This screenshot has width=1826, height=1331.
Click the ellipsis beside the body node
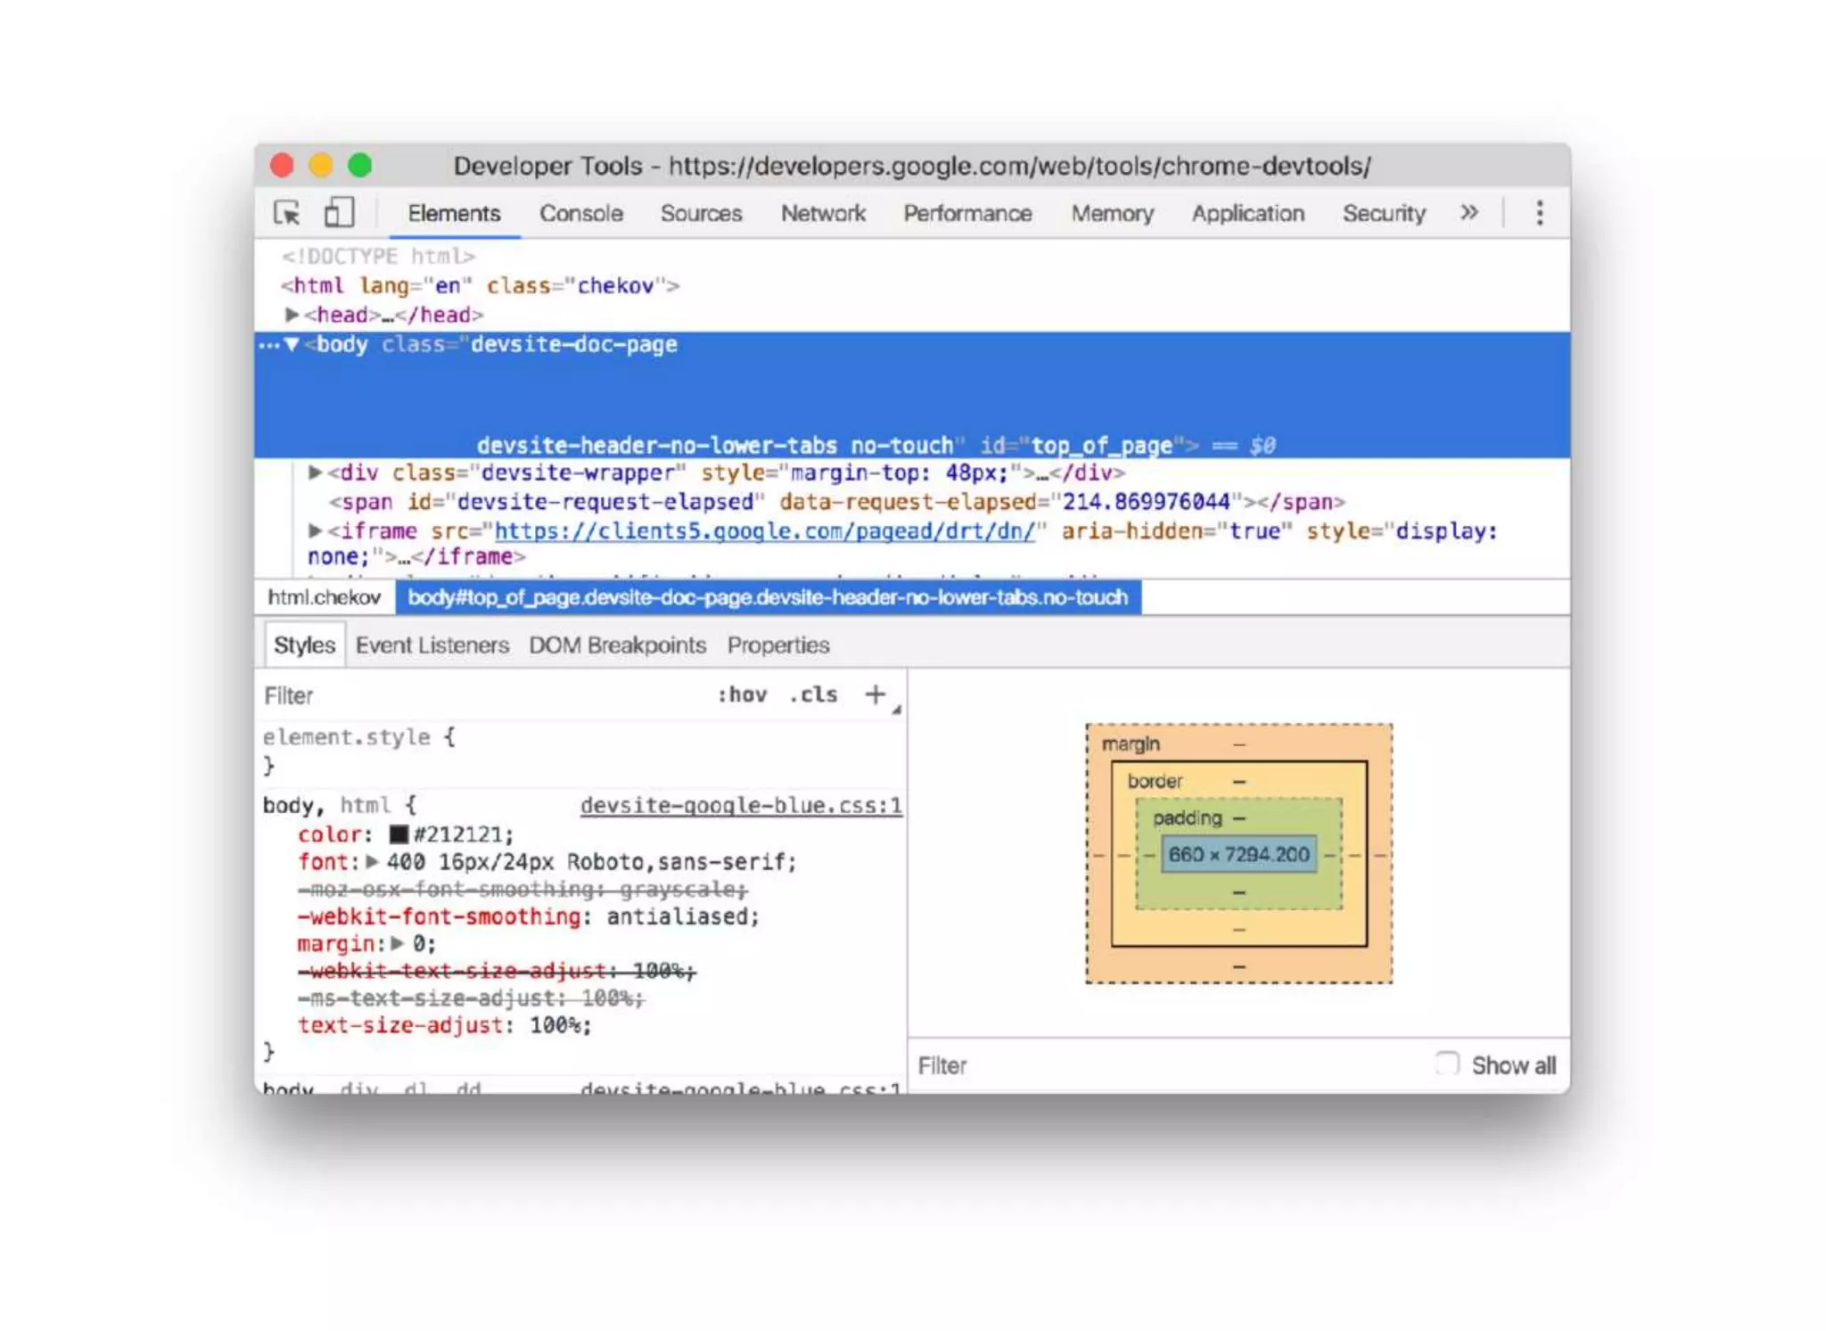coord(268,345)
